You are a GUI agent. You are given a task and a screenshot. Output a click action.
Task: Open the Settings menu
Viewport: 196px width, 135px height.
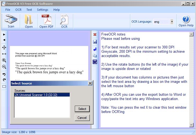(x=43, y=10)
